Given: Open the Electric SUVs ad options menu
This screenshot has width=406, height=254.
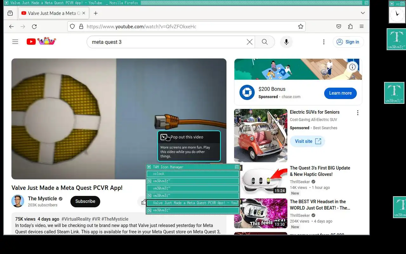Looking at the screenshot, I should pos(358,113).
